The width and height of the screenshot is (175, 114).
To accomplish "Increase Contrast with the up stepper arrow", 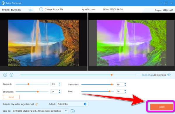I will [x=60, y=83].
